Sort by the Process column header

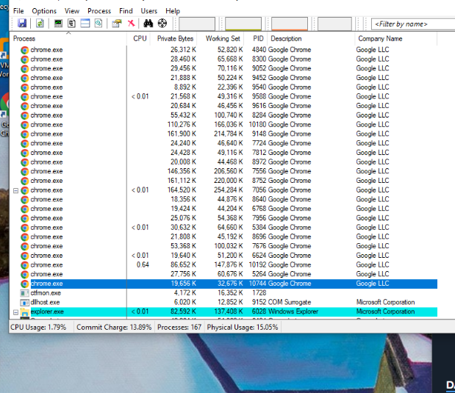click(68, 39)
